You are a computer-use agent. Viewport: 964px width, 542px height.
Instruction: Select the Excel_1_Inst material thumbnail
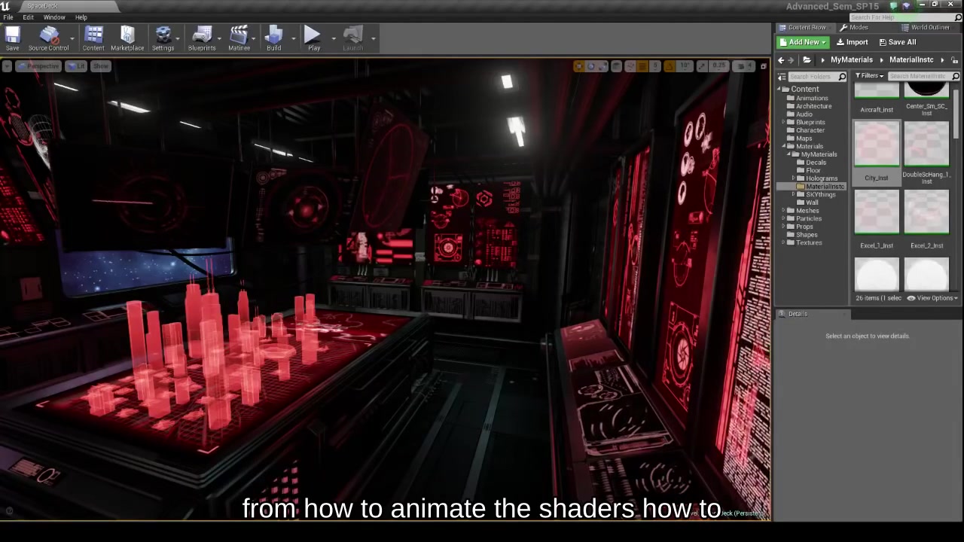pos(877,212)
